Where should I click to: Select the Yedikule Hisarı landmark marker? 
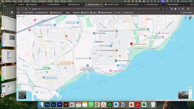coord(159,33)
